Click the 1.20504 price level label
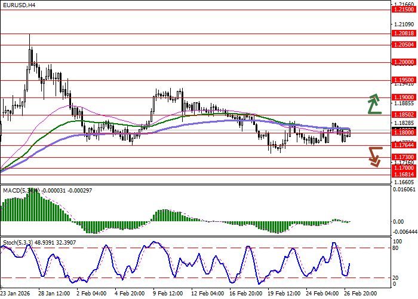The width and height of the screenshot is (418, 299). 404,45
